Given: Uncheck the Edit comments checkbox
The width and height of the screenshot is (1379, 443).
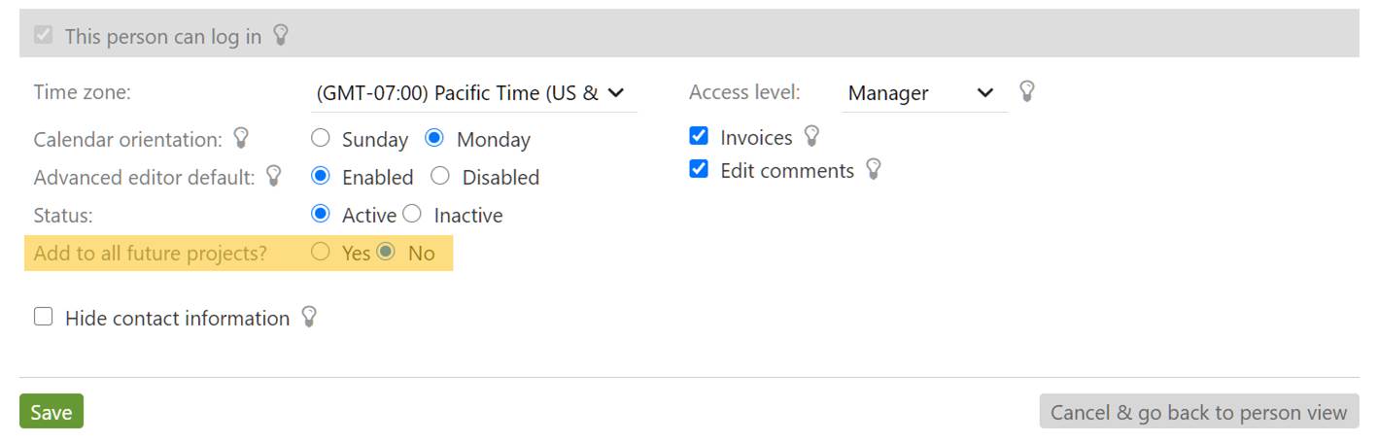Looking at the screenshot, I should 699,170.
